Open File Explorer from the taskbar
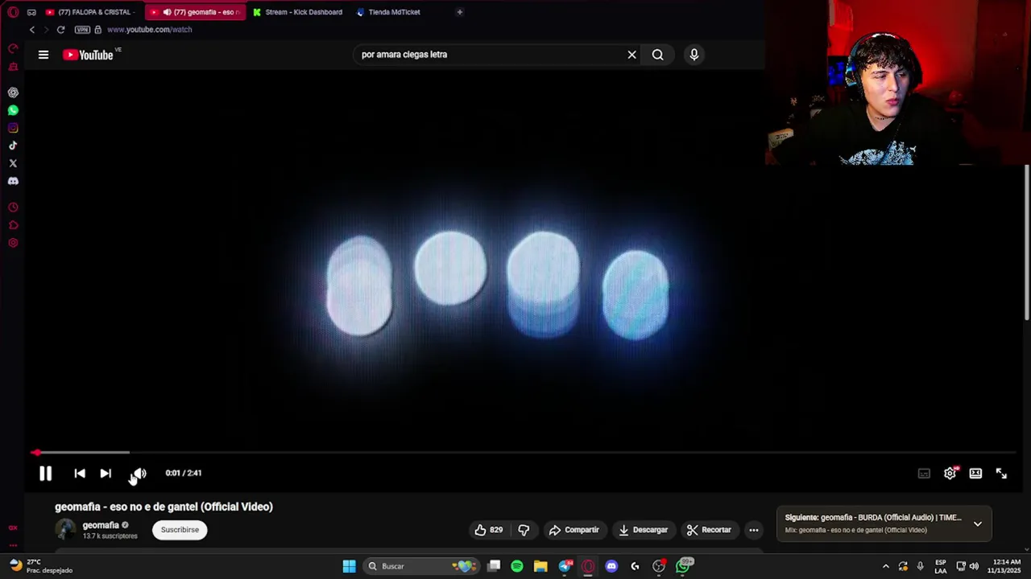 540,566
